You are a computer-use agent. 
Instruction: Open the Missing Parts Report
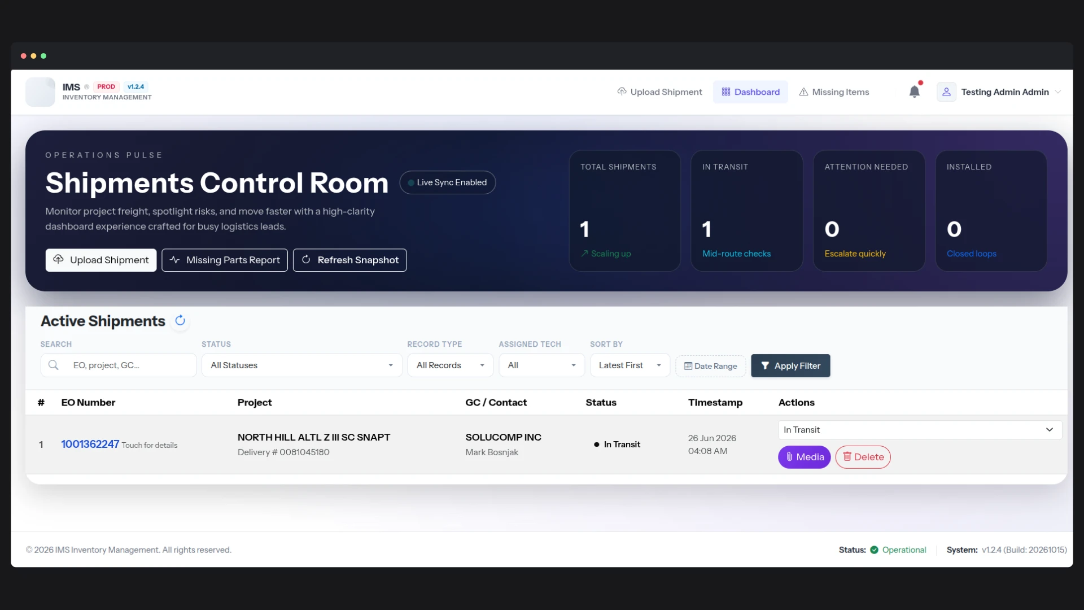225,260
